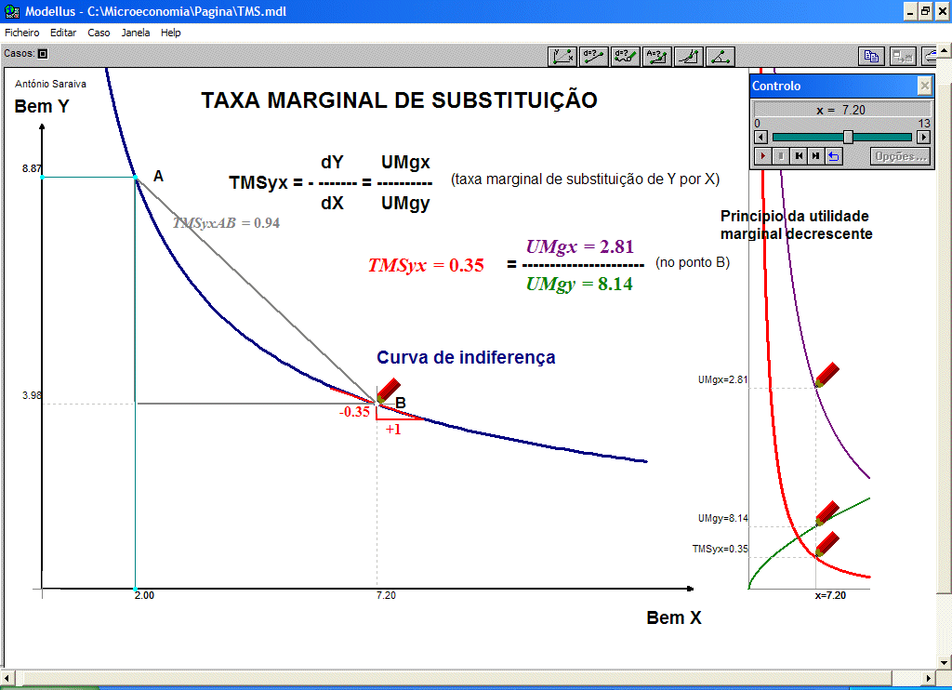Select the coordinate axes measurement tool
952x690 pixels.
coord(562,56)
